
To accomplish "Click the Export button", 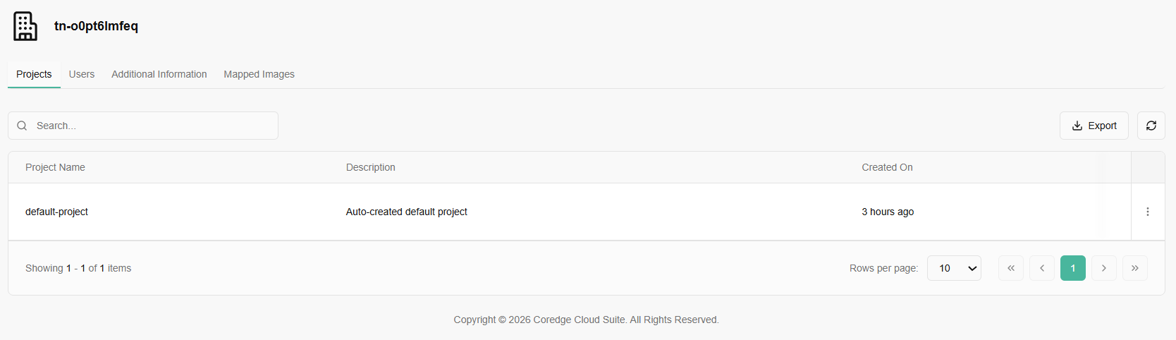I will tap(1094, 126).
